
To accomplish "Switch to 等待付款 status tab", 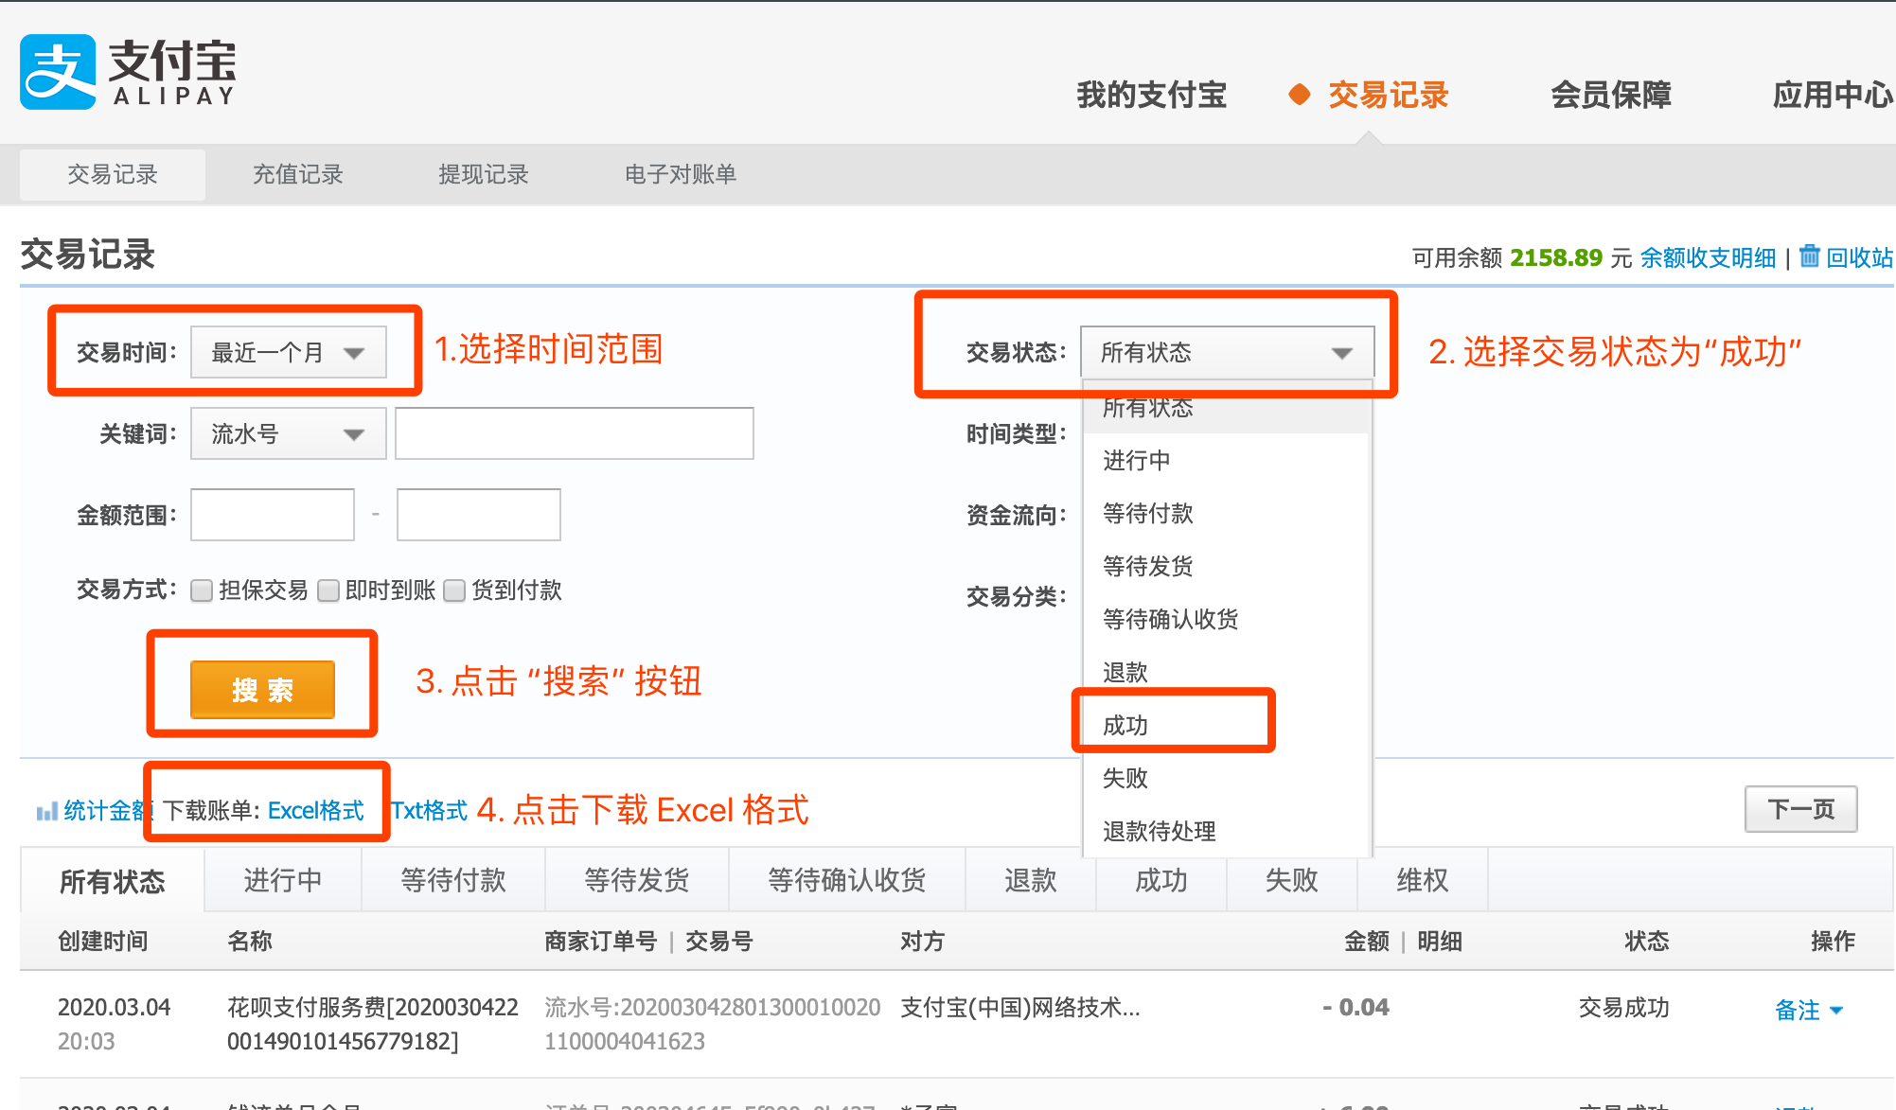I will 453,880.
